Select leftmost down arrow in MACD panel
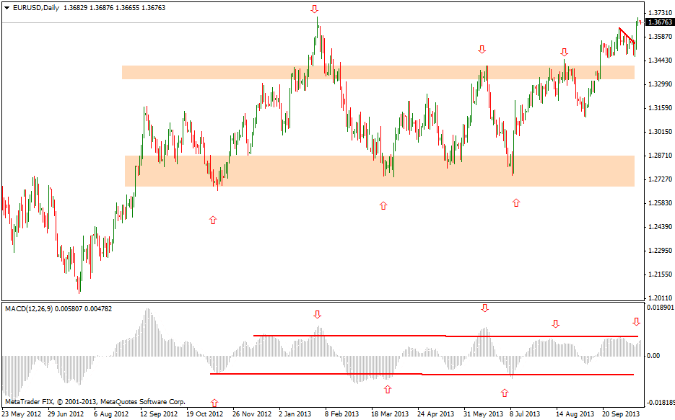 317,315
